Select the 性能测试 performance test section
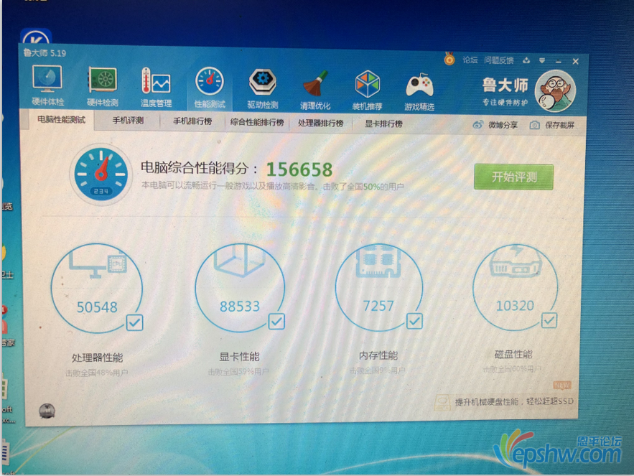Screen dimensions: 634x476 [x=210, y=88]
